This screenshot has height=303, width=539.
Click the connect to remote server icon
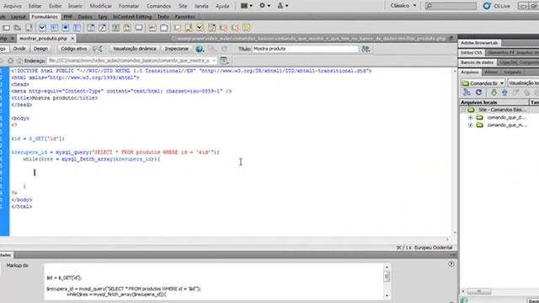point(467,93)
